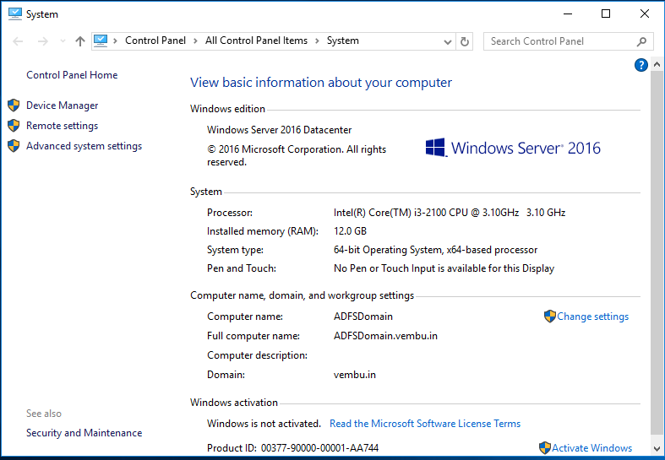
Task: Open Advanced system settings link
Action: [84, 146]
